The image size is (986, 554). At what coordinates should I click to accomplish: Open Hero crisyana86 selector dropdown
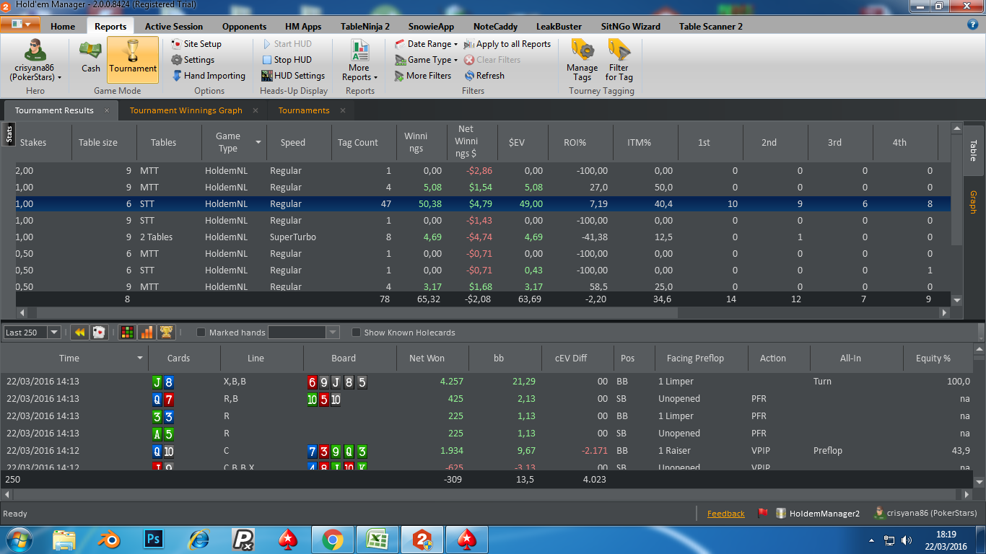[35, 61]
